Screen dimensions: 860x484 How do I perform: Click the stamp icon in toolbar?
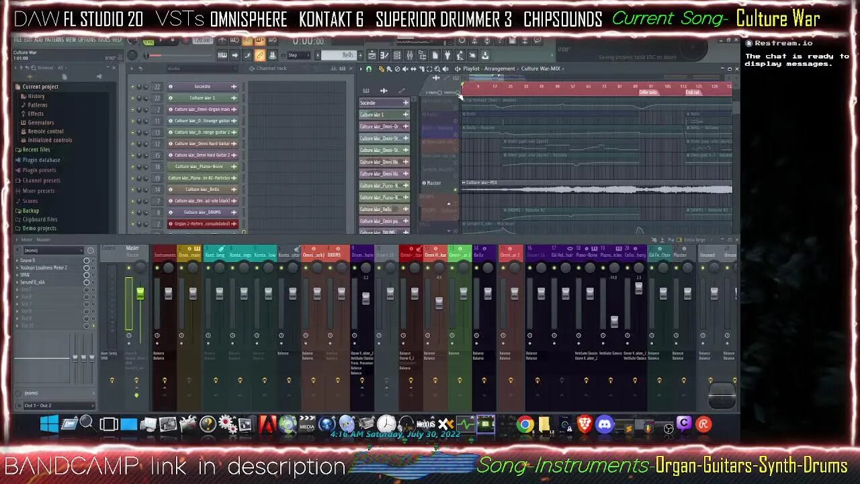coord(272,55)
